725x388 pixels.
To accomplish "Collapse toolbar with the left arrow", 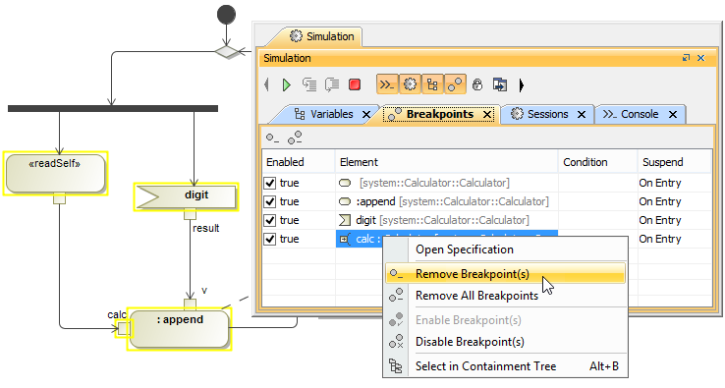I will (267, 84).
